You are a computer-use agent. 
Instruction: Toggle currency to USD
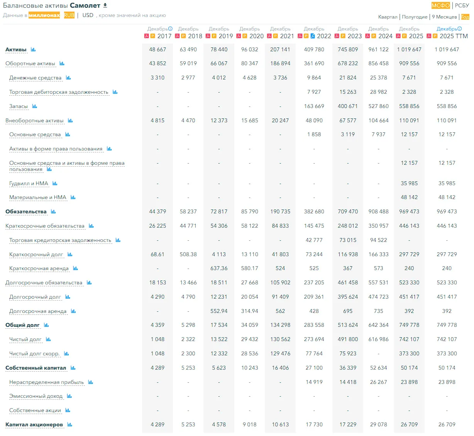click(88, 15)
